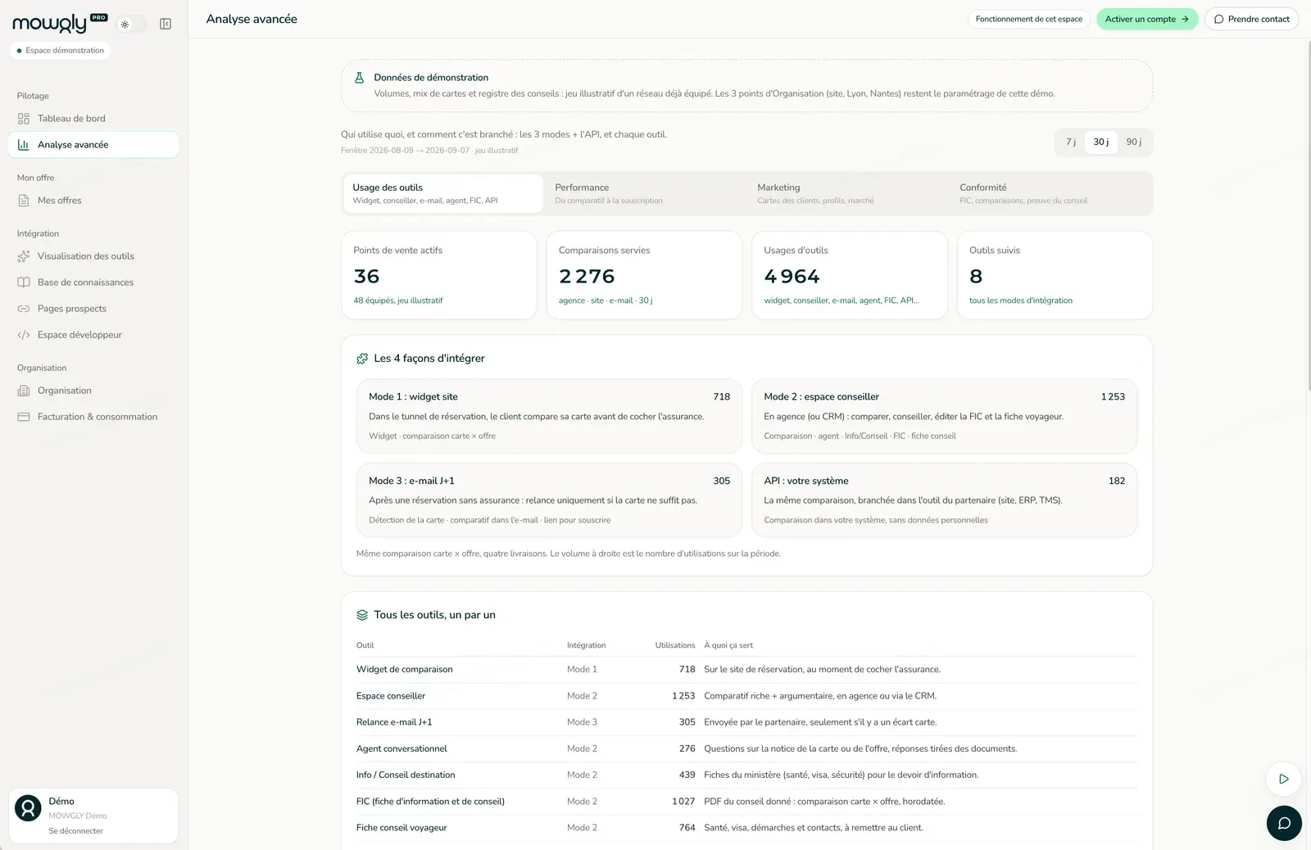Open the chat bubble widget
The image size is (1311, 850).
coord(1284,823)
